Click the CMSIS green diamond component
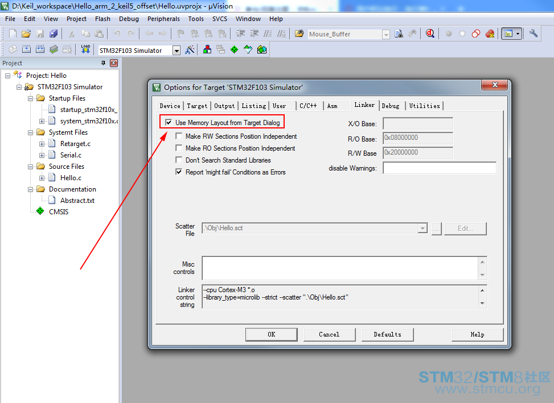554x403 pixels. (40, 211)
